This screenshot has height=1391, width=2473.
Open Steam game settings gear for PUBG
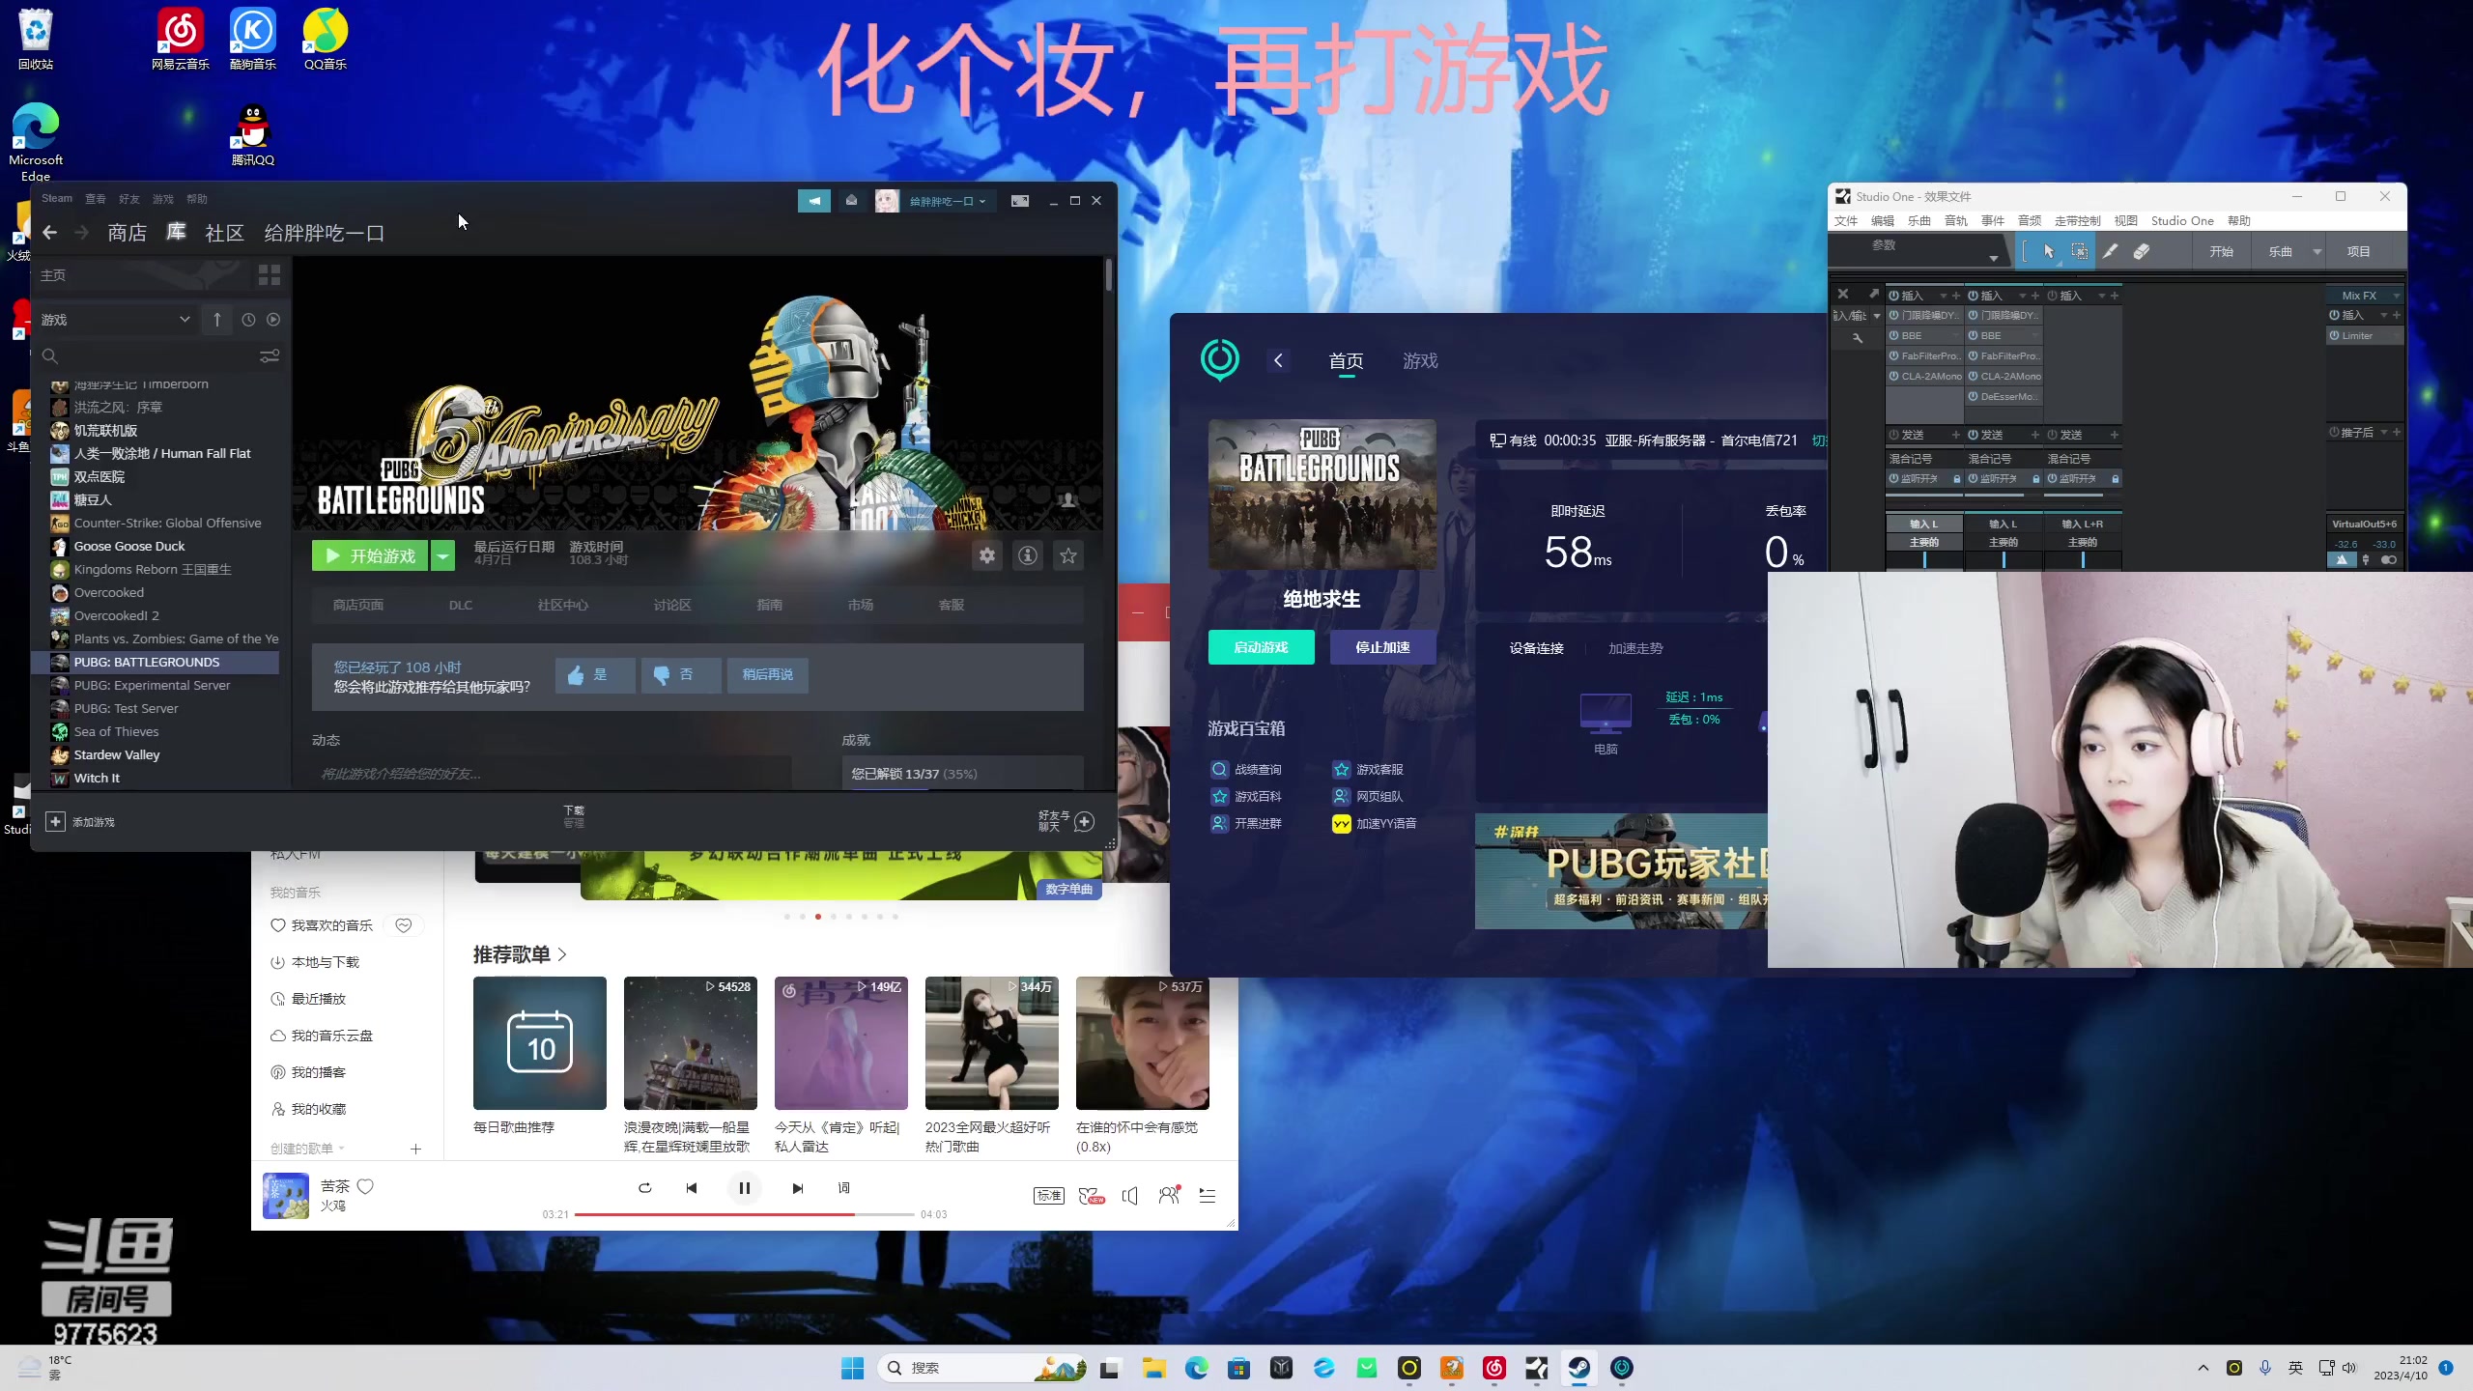click(986, 555)
